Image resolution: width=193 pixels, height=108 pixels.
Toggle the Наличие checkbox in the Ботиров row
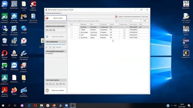pos(124,27)
